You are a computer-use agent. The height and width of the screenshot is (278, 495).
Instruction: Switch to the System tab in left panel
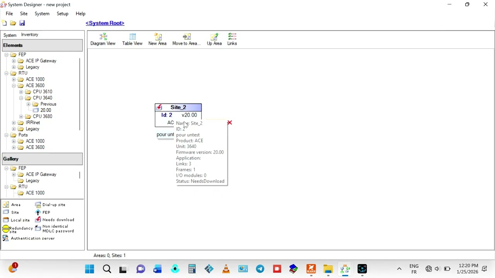[10, 35]
